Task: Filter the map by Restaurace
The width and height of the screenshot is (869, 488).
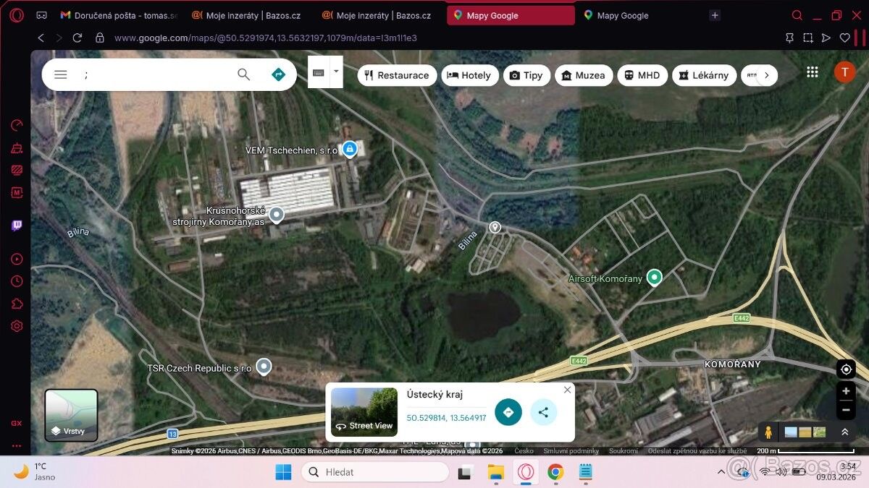Action: (x=396, y=75)
